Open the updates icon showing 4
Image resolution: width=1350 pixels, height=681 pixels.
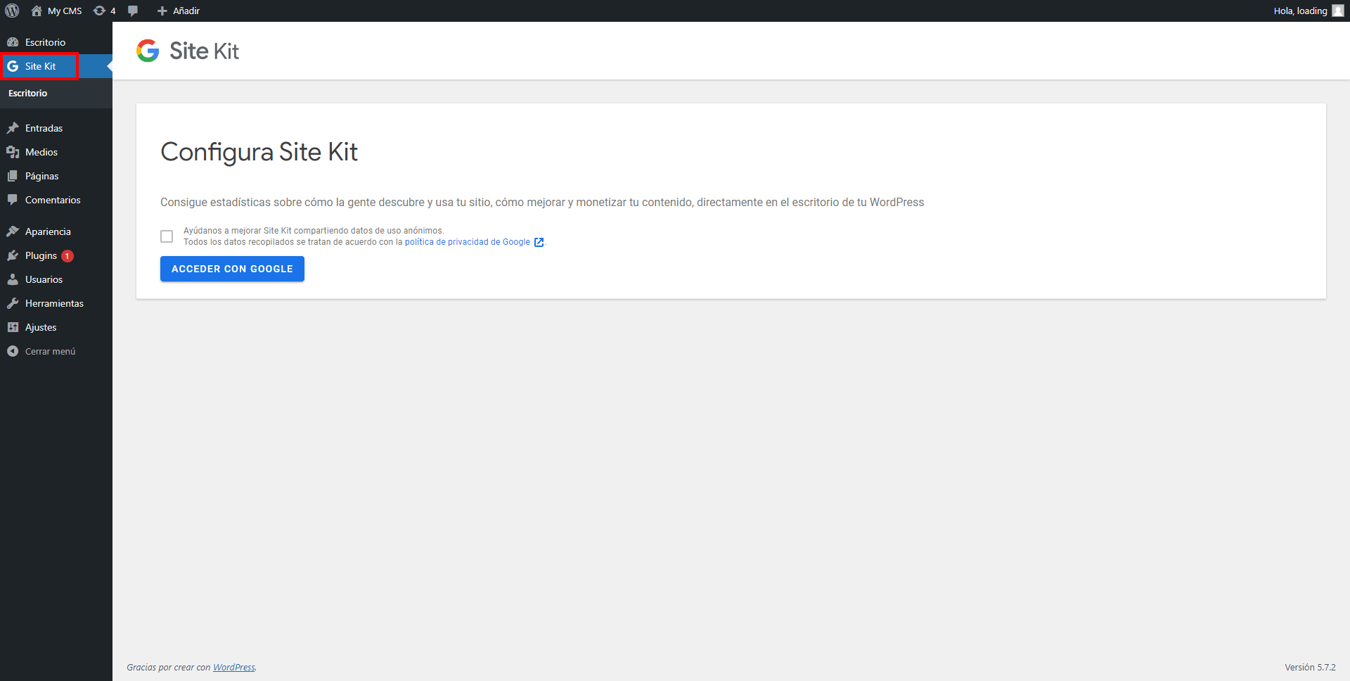pyautogui.click(x=99, y=11)
